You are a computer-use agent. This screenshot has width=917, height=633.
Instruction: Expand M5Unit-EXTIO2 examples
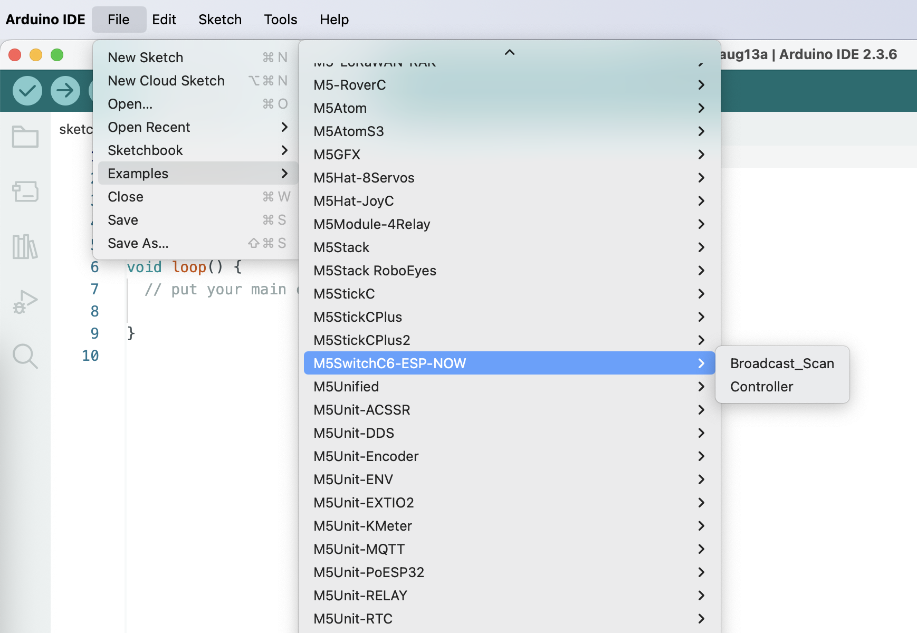510,503
